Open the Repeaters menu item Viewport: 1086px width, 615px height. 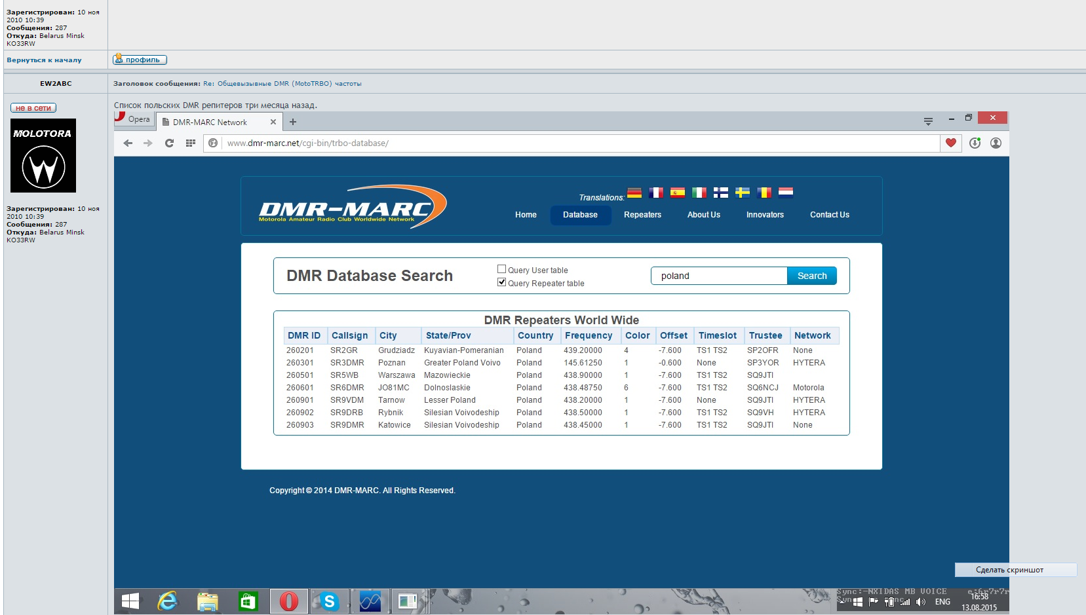click(642, 215)
